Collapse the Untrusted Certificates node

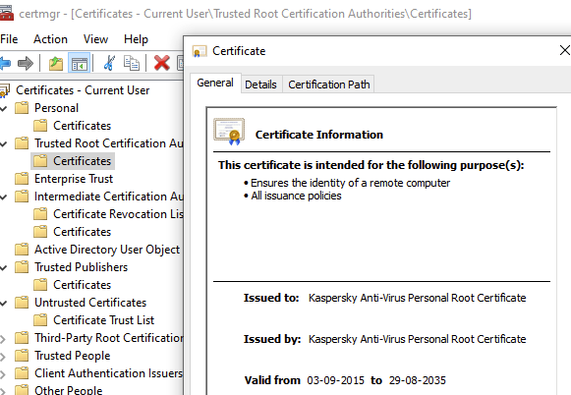pos(4,303)
